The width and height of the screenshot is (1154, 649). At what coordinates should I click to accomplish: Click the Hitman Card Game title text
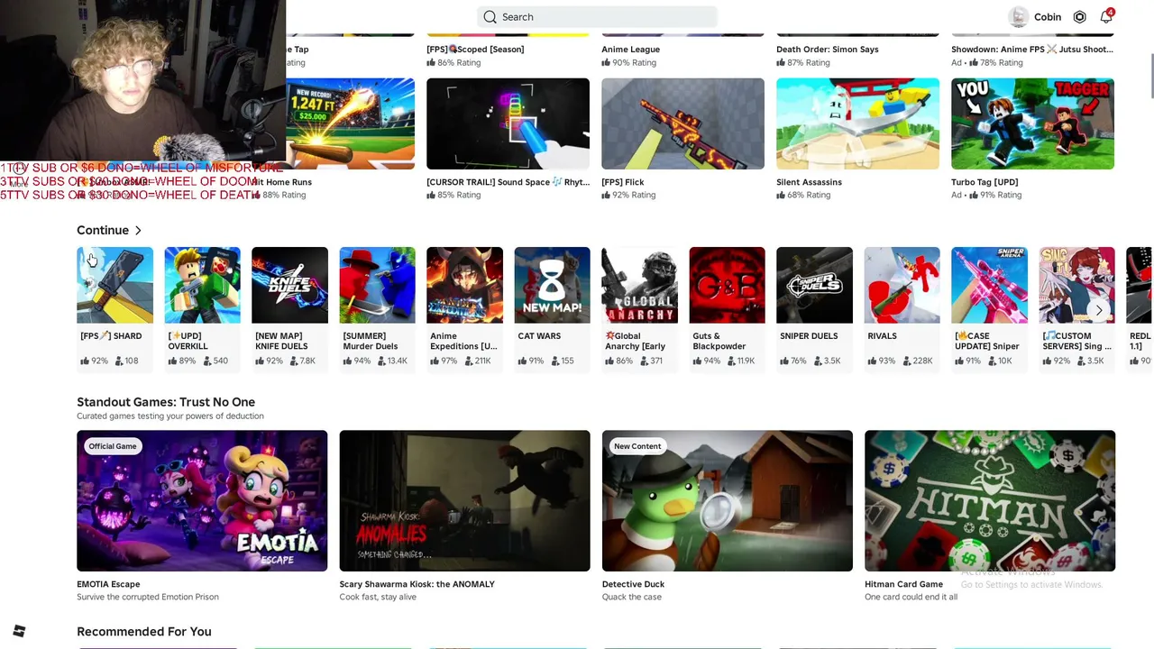(903, 584)
